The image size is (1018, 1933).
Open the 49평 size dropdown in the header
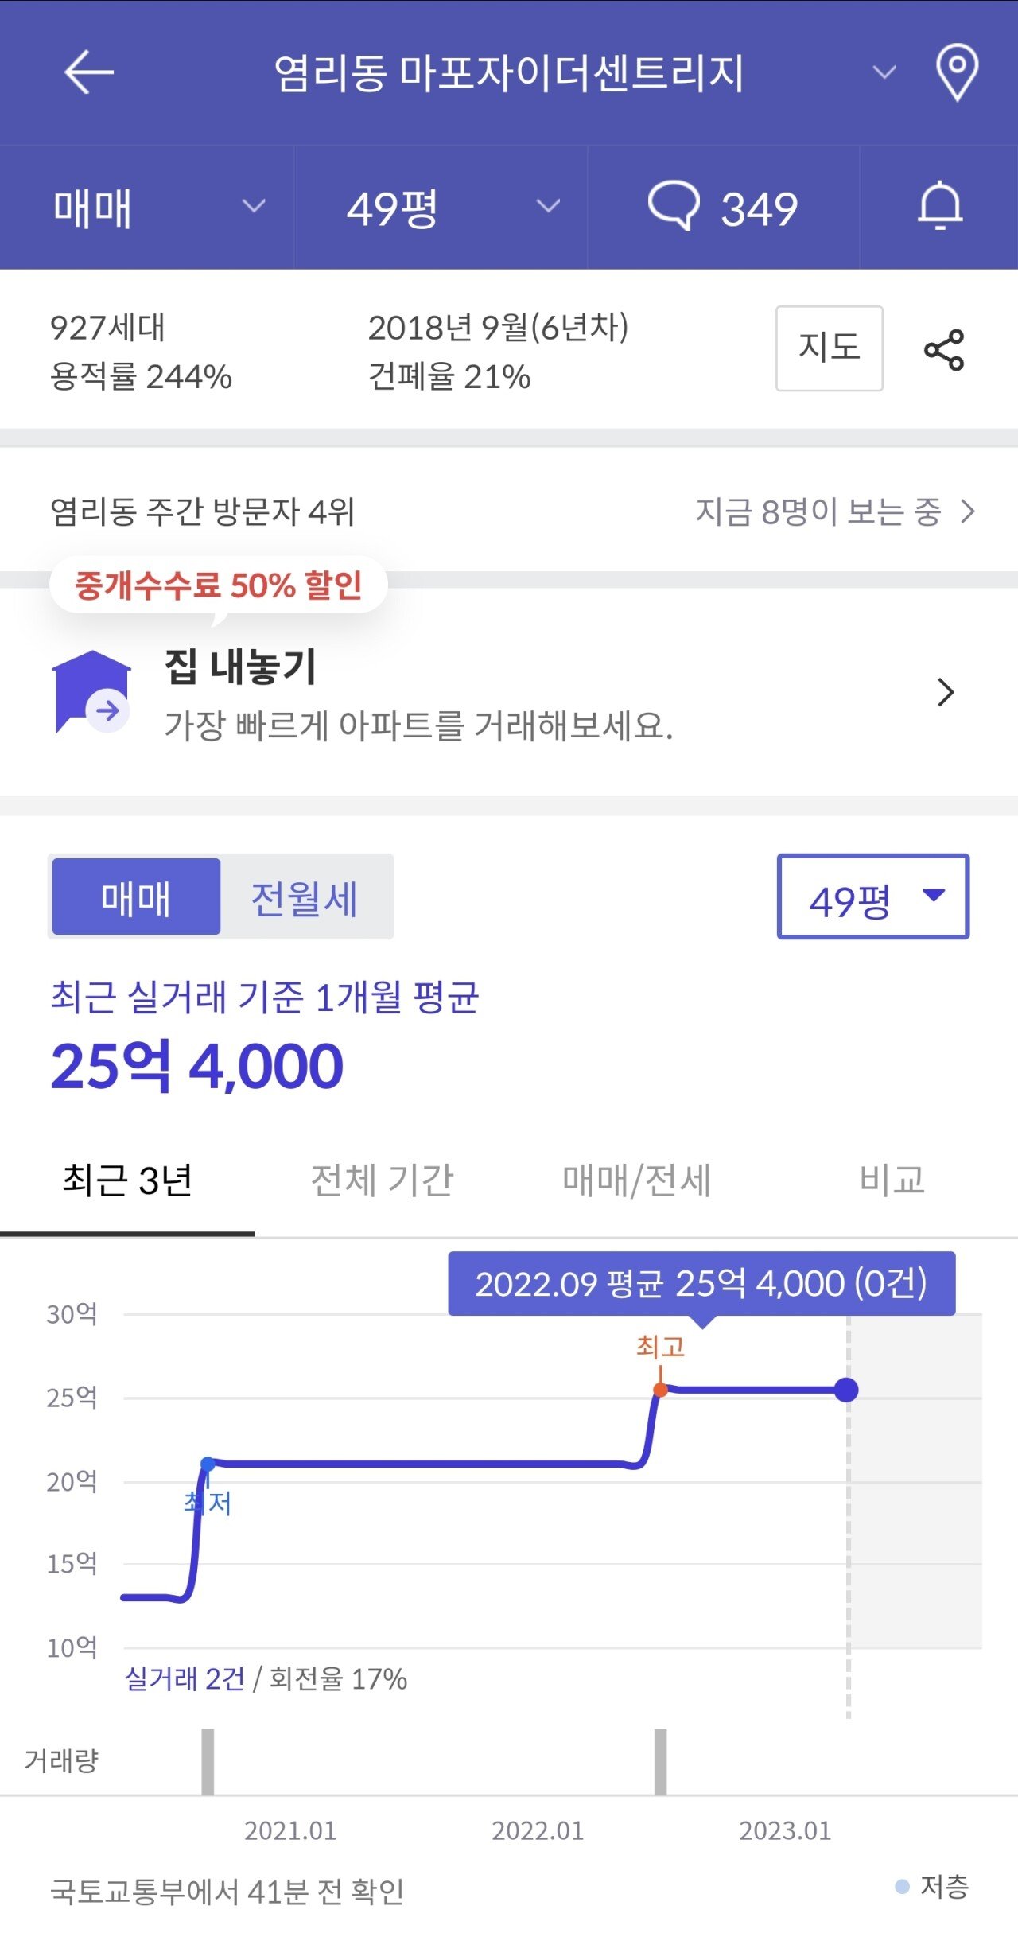tap(441, 208)
